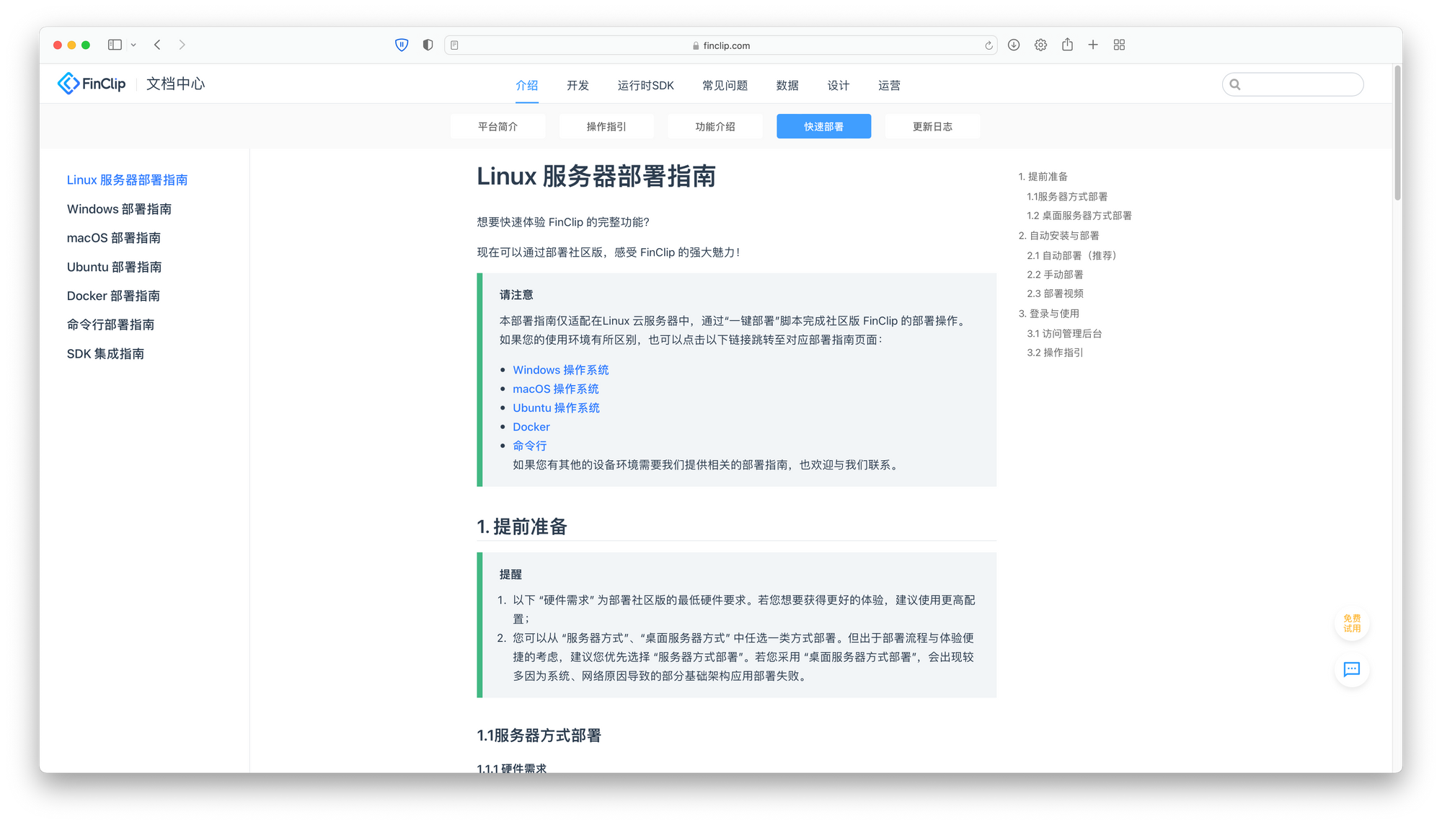Jump to 2.2 手动部署 in contents
1442x825 pixels.
point(1055,274)
